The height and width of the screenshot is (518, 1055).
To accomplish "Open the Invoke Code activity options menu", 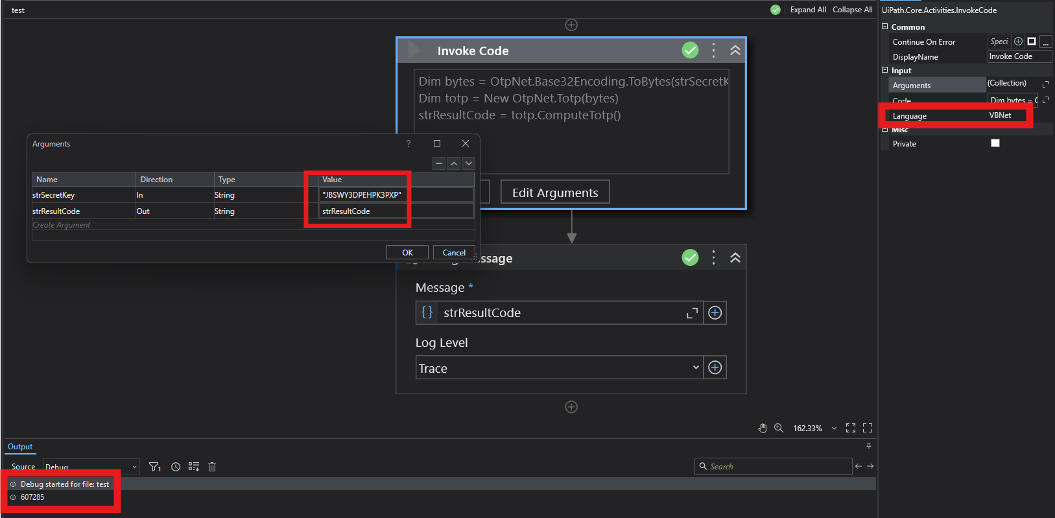I will click(713, 51).
